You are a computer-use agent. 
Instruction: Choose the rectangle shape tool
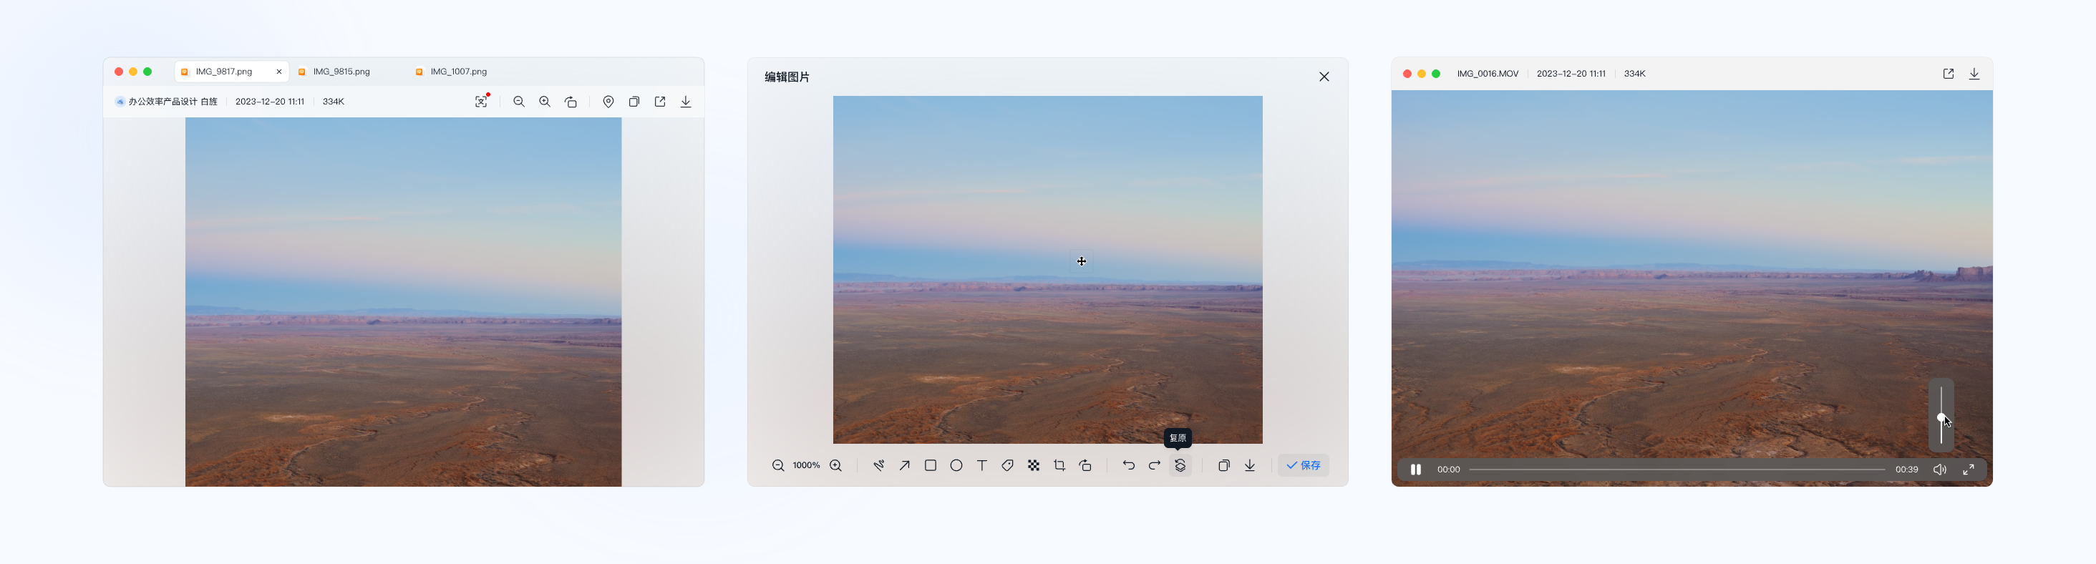click(x=930, y=465)
